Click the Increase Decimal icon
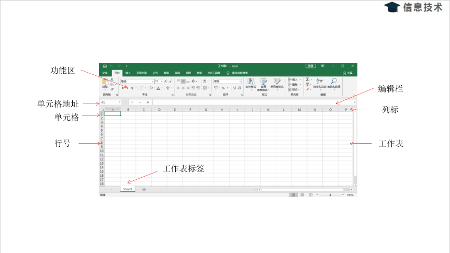Viewport: 450px width, 253px height. tap(234, 88)
